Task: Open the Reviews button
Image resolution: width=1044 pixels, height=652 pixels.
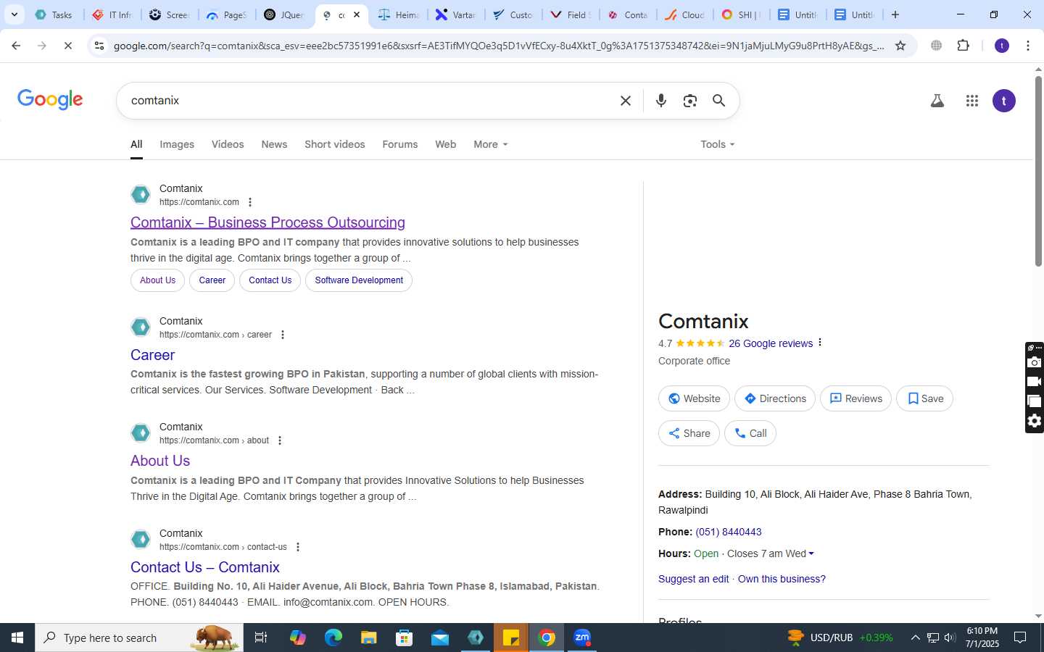Action: point(855,398)
